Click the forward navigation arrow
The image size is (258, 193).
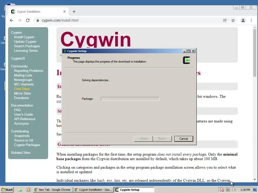click(20, 20)
